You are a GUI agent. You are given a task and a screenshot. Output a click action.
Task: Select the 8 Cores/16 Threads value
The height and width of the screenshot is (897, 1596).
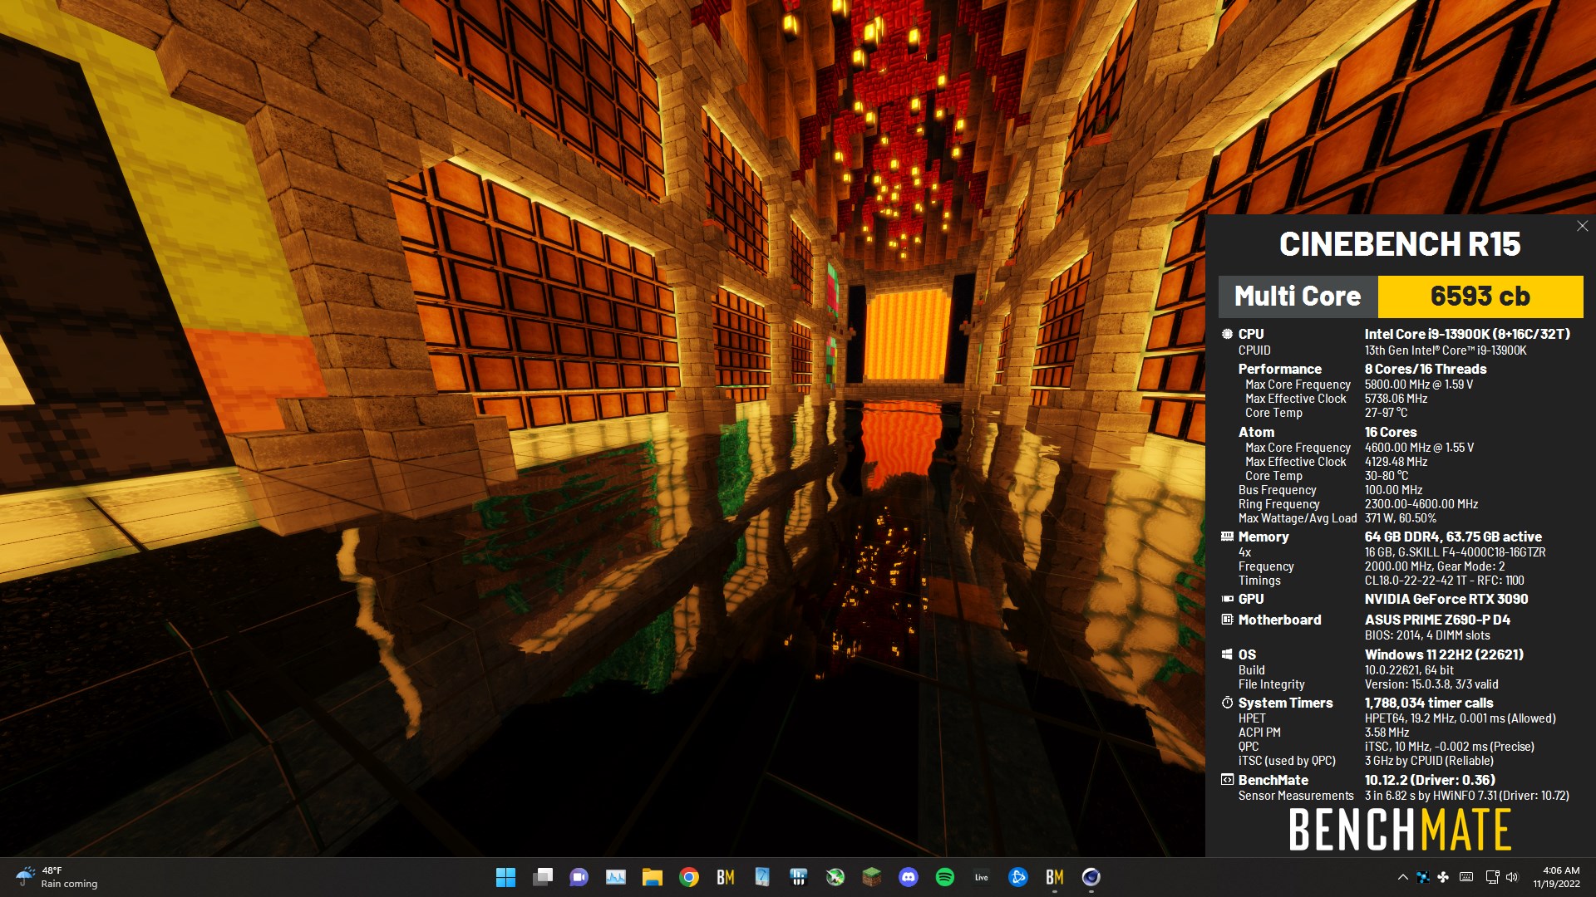click(1426, 369)
